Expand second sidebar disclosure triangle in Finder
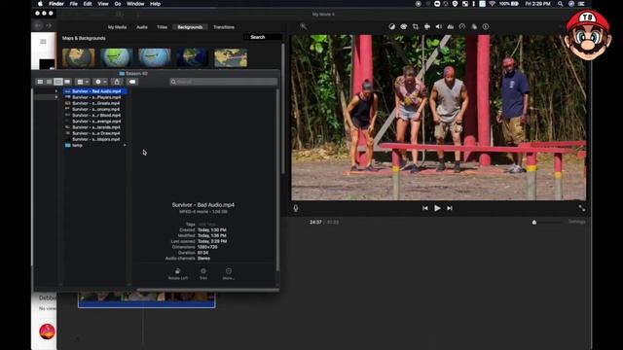 [56, 97]
